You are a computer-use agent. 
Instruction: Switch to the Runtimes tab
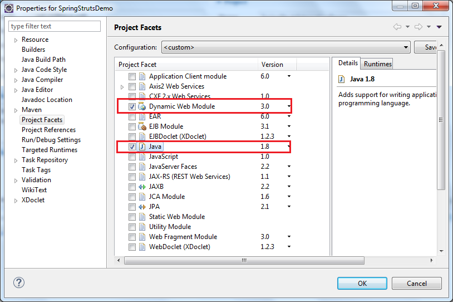pyautogui.click(x=377, y=64)
